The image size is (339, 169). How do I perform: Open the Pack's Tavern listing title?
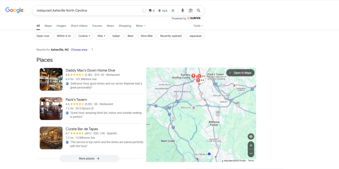[76, 100]
